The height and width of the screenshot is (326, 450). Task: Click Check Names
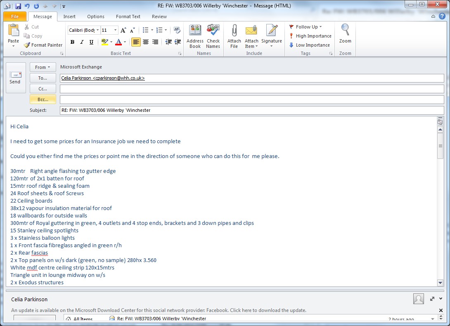tap(213, 36)
